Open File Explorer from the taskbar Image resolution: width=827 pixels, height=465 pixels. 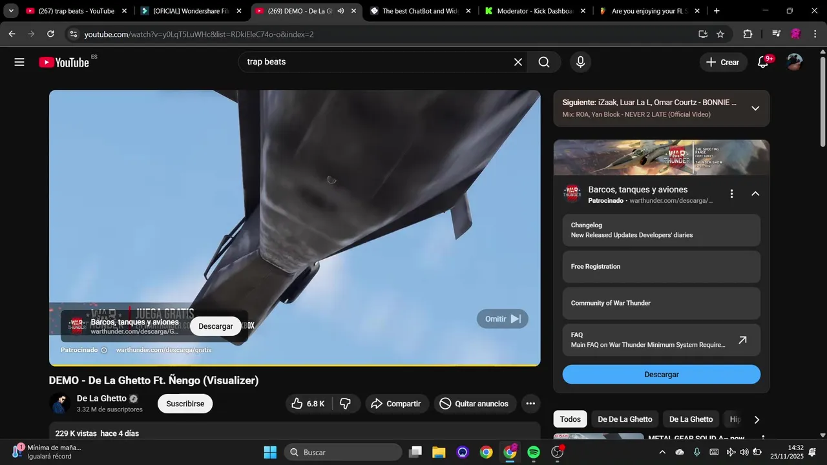439,452
